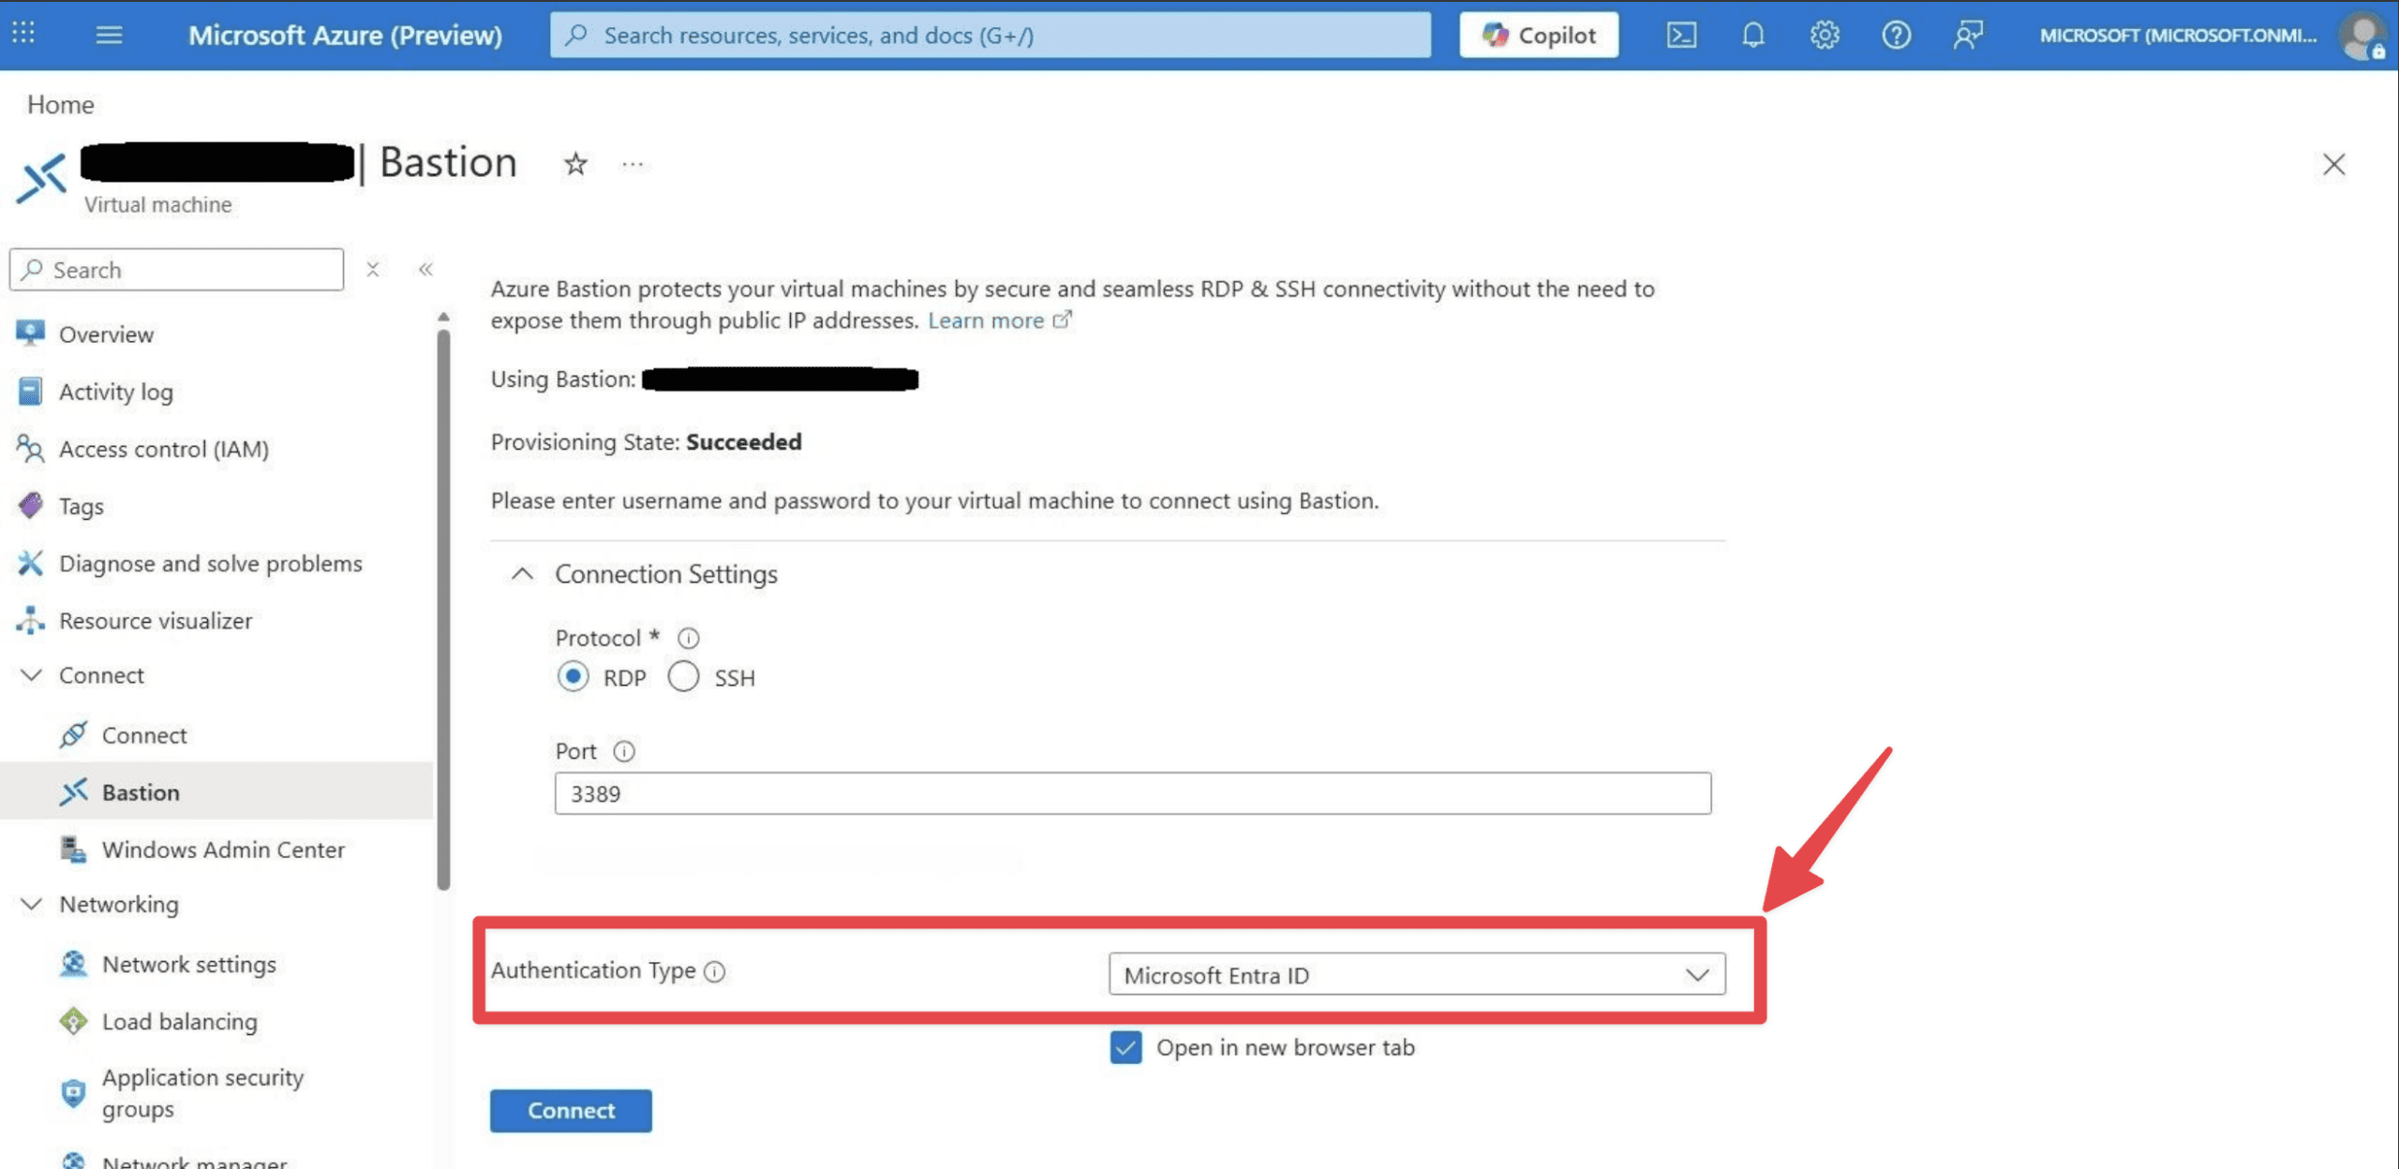Select the RDP protocol radio button
Image resolution: width=2399 pixels, height=1169 pixels.
[574, 677]
